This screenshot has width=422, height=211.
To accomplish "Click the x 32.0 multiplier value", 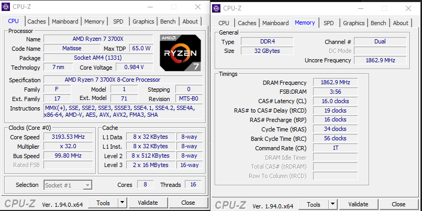I will click(68, 147).
